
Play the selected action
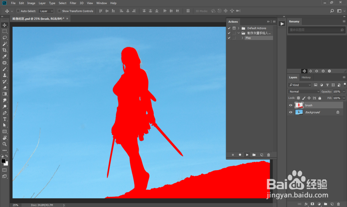click(247, 155)
